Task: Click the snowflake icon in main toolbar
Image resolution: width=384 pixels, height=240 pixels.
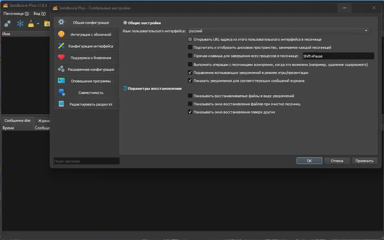Action: point(20,23)
